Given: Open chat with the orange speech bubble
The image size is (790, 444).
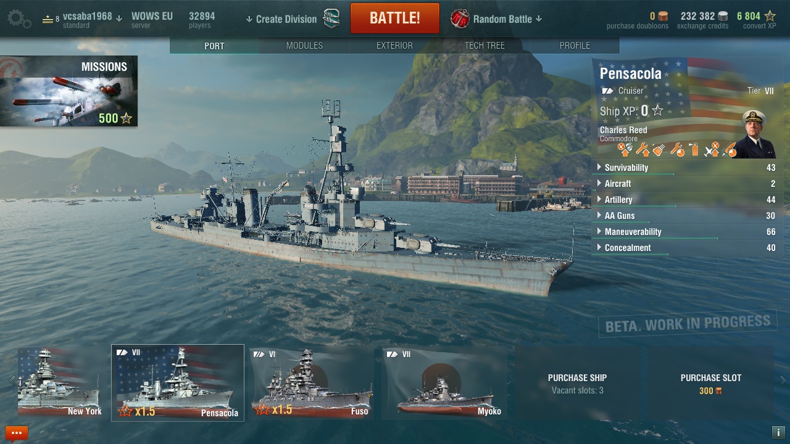Looking at the screenshot, I should point(17,434).
